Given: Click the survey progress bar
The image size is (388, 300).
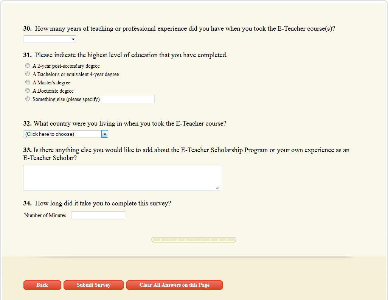Looking at the screenshot, I should pos(194,239).
